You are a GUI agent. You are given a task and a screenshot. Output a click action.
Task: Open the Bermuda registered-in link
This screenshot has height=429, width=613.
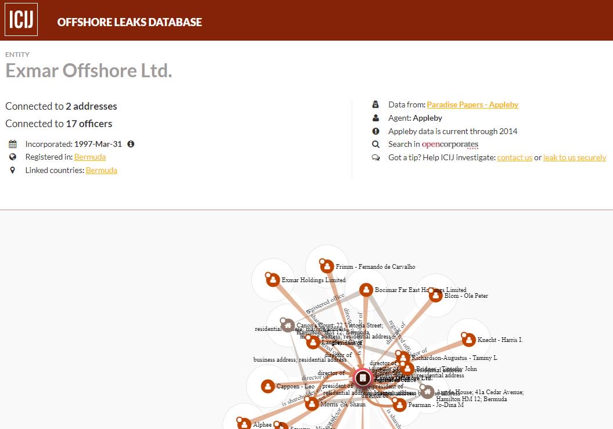(x=90, y=157)
